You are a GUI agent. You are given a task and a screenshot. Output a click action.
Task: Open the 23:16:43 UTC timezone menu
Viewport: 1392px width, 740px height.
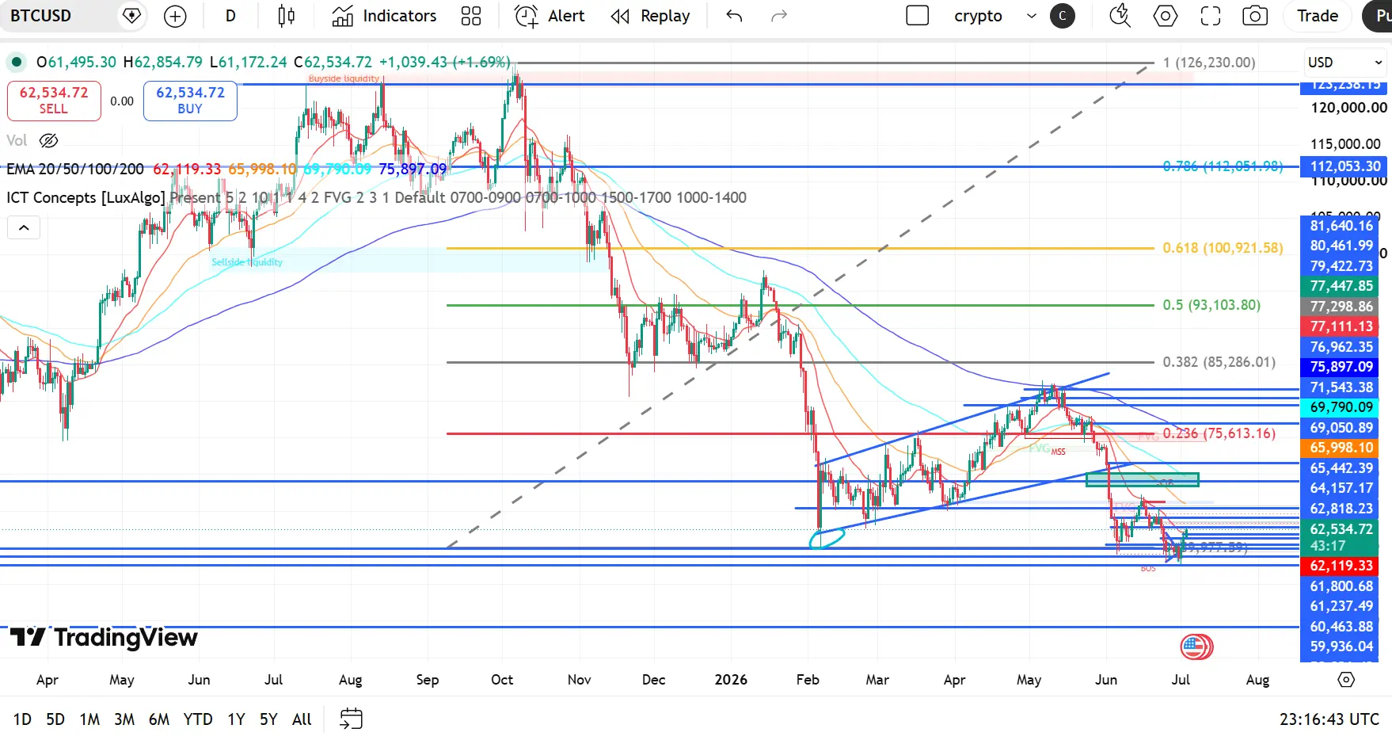tap(1329, 719)
